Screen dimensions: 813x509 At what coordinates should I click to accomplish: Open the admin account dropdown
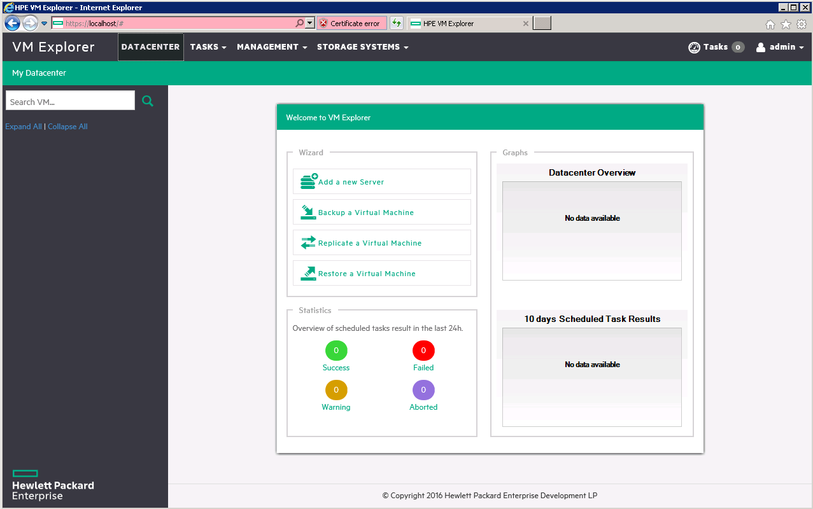(x=780, y=47)
